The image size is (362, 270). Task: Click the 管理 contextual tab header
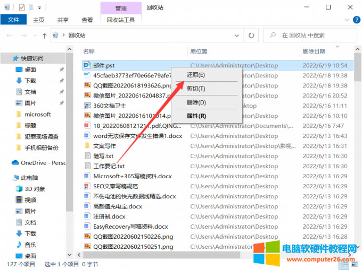121,8
